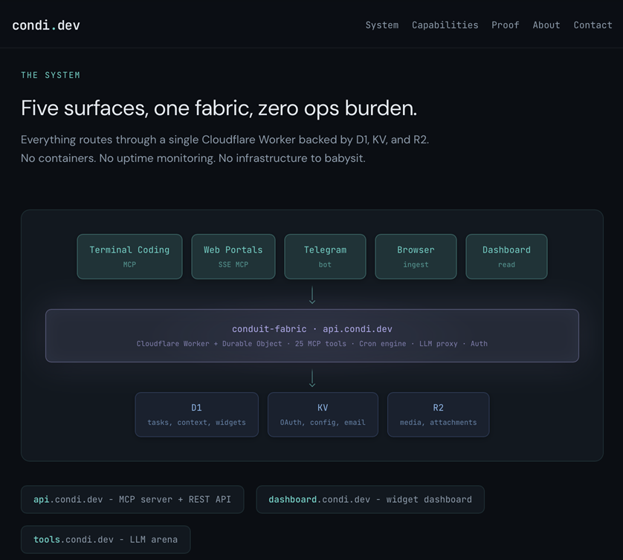Select the Browser ingest card
The image size is (623, 560).
point(416,256)
